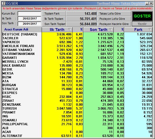Focus the Kurum Bul search field
The image size is (155, 139).
click(29, 14)
